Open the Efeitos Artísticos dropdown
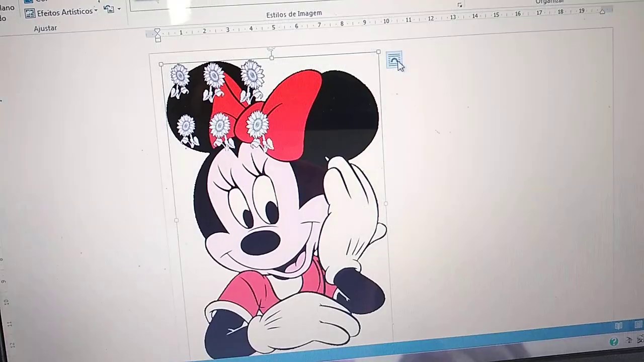The height and width of the screenshot is (362, 644). pos(61,12)
